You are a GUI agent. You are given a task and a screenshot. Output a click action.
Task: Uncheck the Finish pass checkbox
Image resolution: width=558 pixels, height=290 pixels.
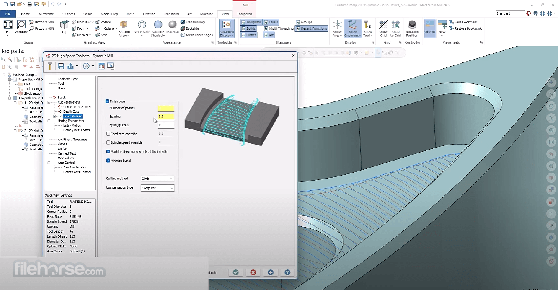pyautogui.click(x=108, y=101)
